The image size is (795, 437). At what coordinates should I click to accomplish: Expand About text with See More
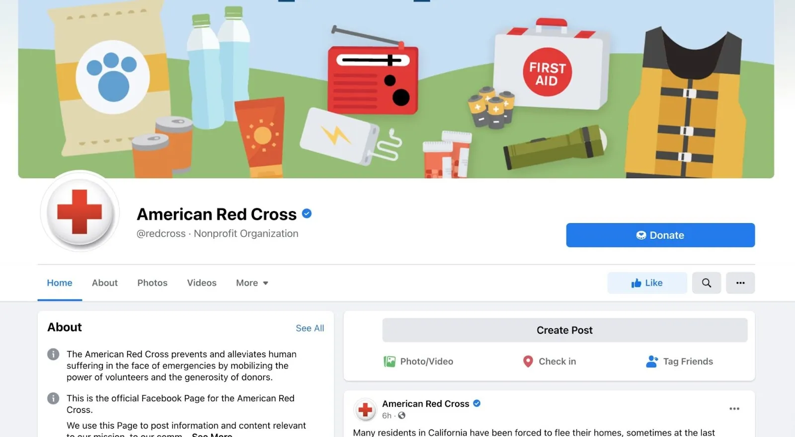click(212, 435)
